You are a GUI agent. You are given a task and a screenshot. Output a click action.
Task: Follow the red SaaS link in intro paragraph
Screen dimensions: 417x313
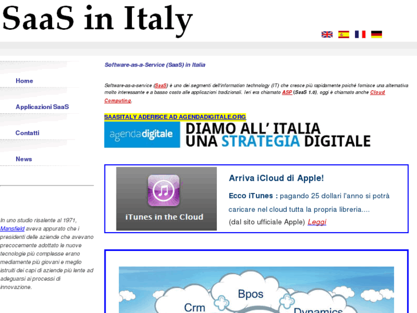161,86
